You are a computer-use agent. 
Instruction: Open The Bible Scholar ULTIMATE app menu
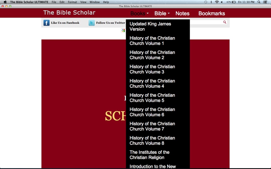[x=29, y=2]
